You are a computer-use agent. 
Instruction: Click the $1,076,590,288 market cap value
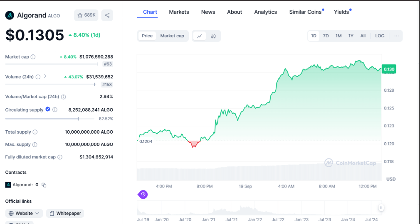click(96, 57)
